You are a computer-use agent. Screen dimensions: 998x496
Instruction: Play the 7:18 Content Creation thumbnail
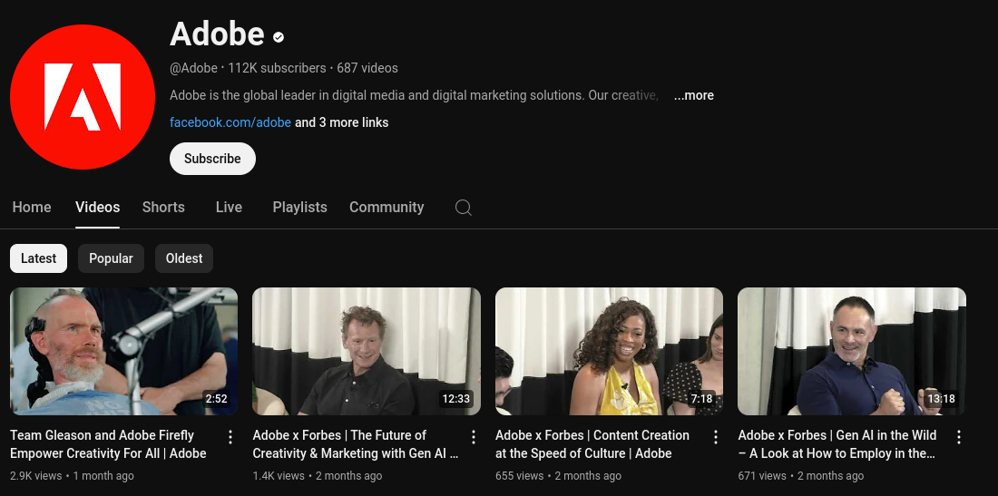pos(609,351)
